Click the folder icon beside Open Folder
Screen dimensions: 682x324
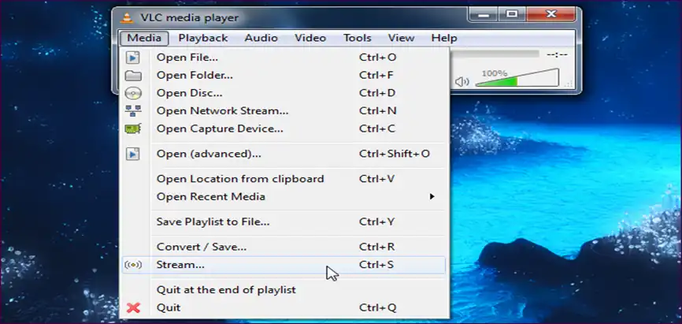133,76
